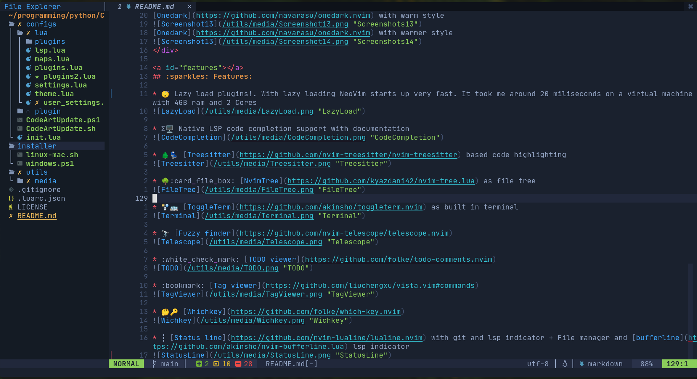Click README.md[-] filename in statusline

[x=292, y=364]
